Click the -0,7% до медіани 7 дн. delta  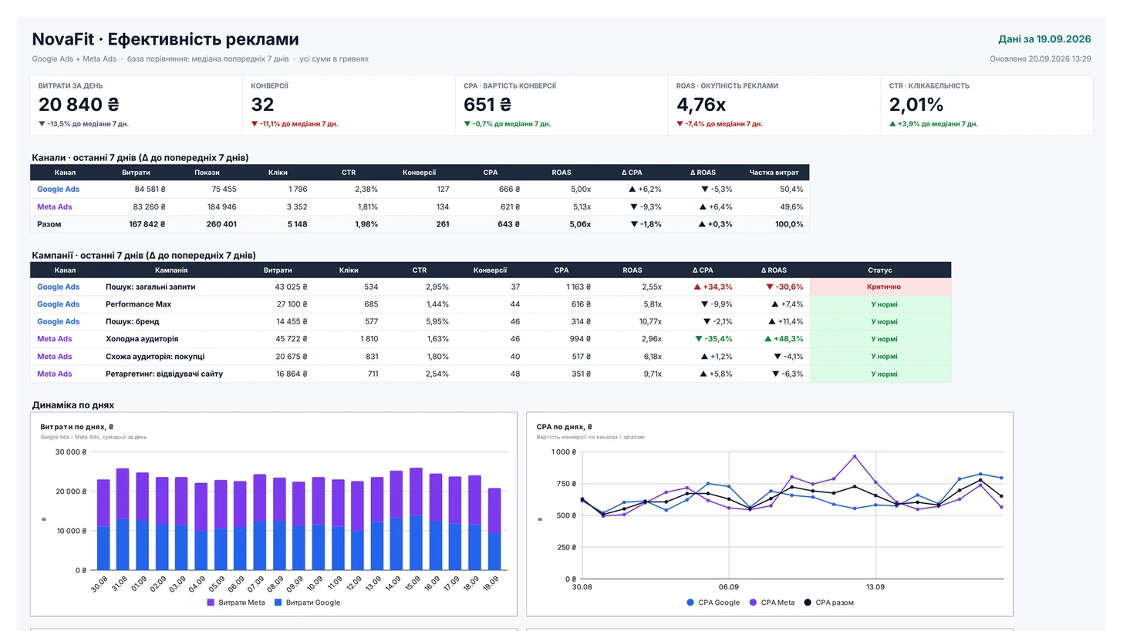coord(507,123)
